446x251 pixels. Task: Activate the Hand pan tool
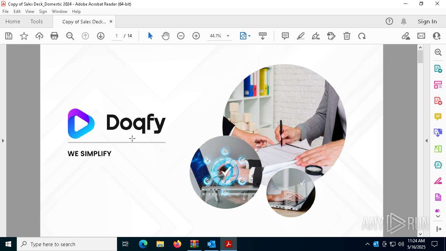coord(166,36)
